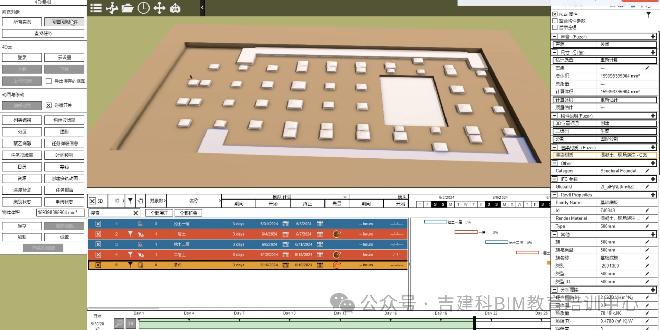Open the 模拟计划 dropdown arrow

tap(345, 197)
